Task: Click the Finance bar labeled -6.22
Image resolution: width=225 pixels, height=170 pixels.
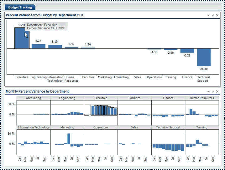Action: (x=187, y=51)
